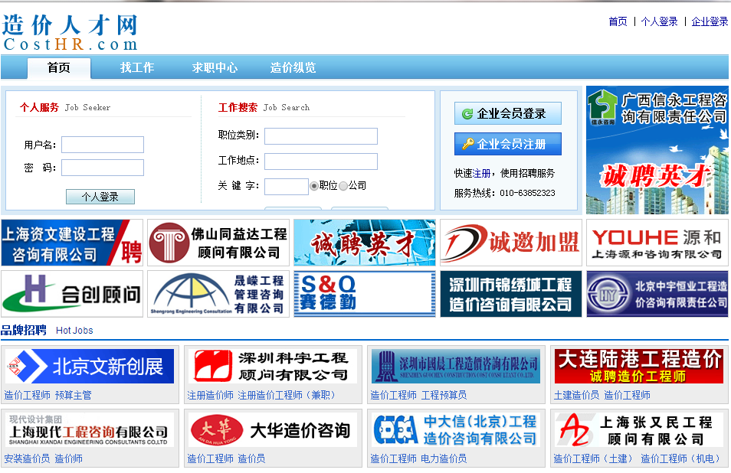The height and width of the screenshot is (473, 731).
Task: Switch to the 找工作 tab
Action: (137, 68)
